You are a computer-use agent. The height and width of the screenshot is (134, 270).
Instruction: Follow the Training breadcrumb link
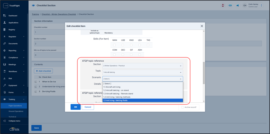pyautogui.click(x=35, y=14)
